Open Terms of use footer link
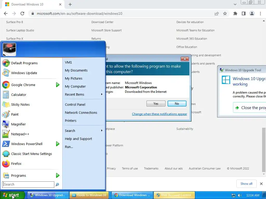The image size is (266, 199). [x=130, y=168]
